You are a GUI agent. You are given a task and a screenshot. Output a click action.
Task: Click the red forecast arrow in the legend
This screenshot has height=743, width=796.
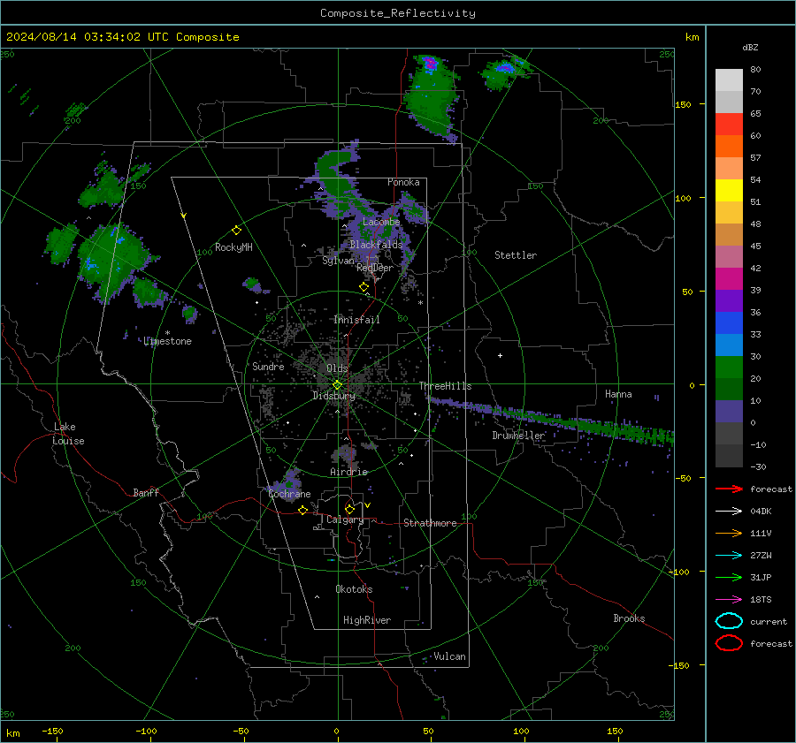(x=729, y=489)
